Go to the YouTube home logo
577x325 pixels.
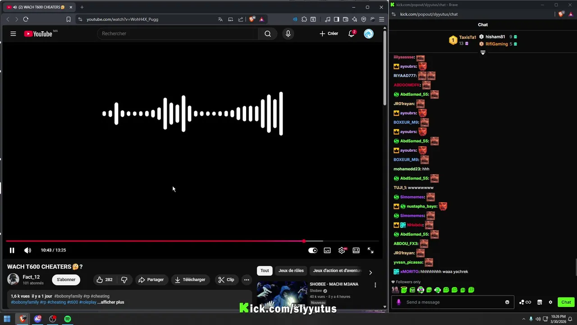[38, 34]
